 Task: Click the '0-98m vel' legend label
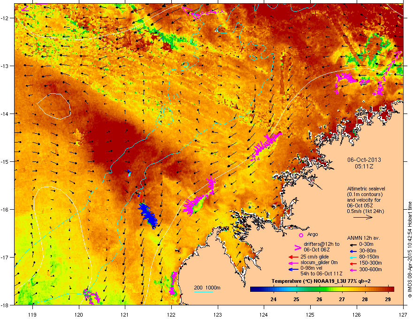pyautogui.click(x=311, y=268)
